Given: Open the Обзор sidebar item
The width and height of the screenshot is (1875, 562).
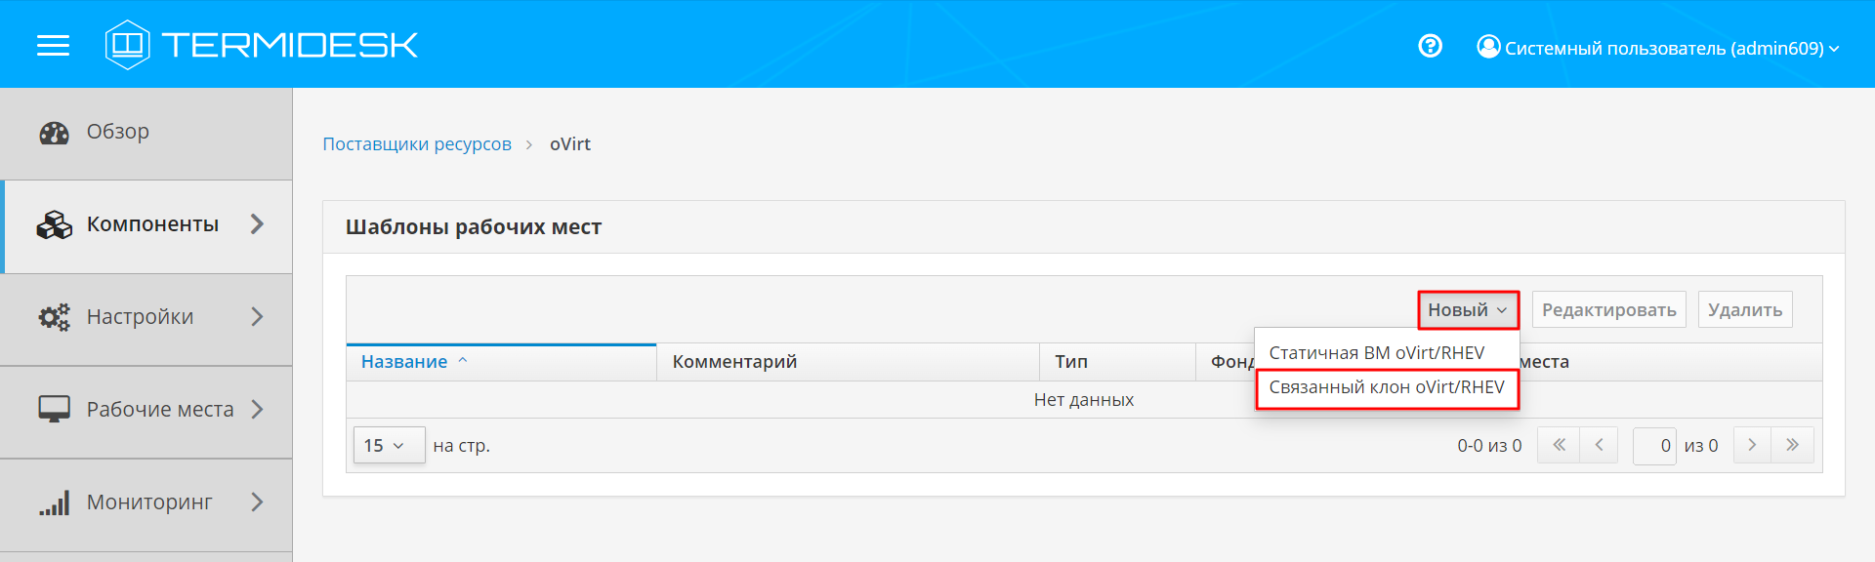Looking at the screenshot, I should tap(146, 133).
